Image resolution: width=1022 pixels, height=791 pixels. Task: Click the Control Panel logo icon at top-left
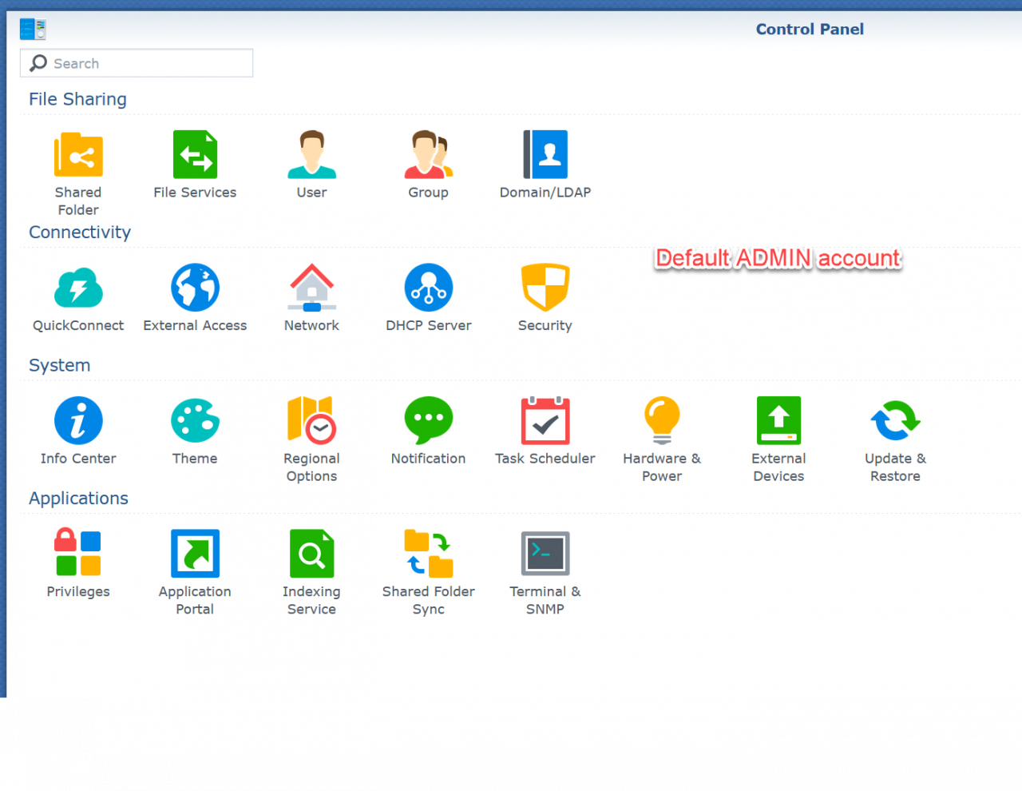[33, 30]
